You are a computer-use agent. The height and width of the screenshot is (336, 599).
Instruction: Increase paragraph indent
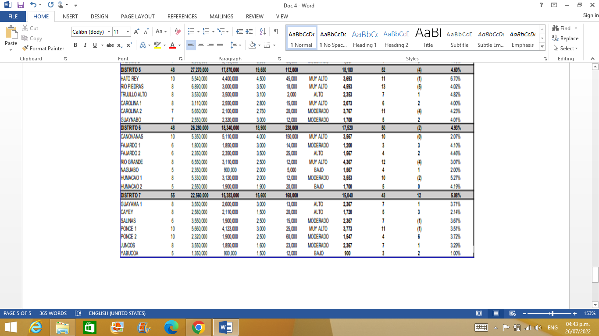pos(249,31)
